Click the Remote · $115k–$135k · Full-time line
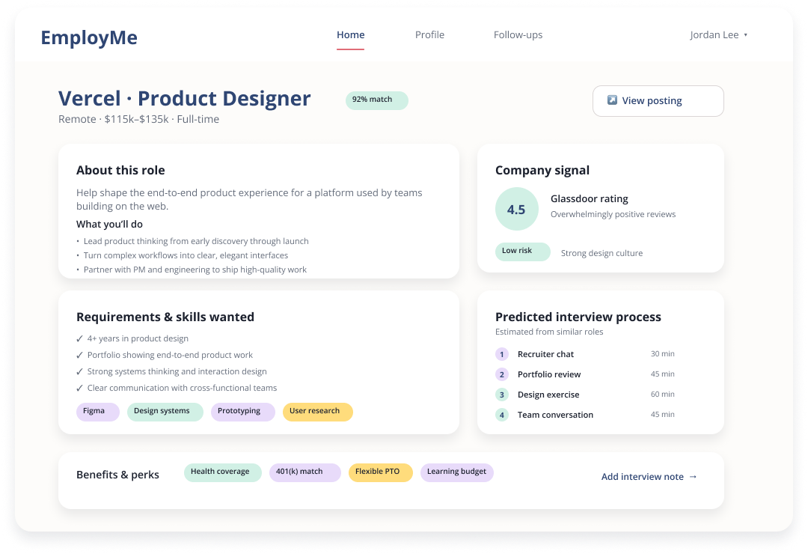The image size is (808, 554). (138, 119)
